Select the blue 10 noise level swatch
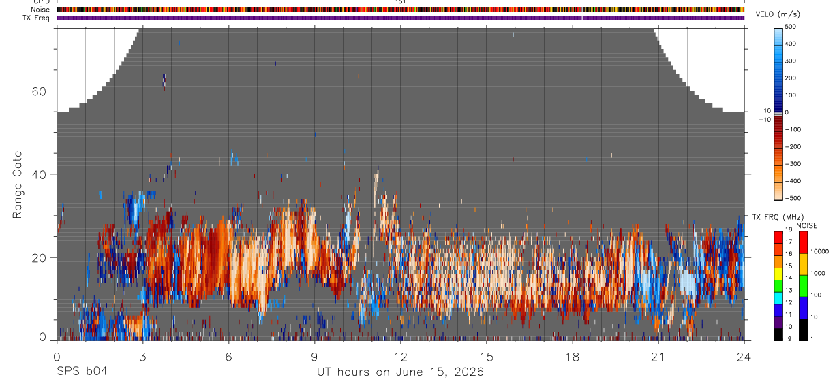Screen dimensions: 837x386 click(804, 307)
